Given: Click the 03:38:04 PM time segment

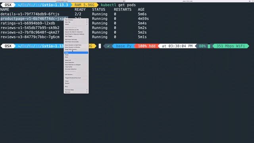Looking at the screenshot, I should pyautogui.click(x=177, y=46).
